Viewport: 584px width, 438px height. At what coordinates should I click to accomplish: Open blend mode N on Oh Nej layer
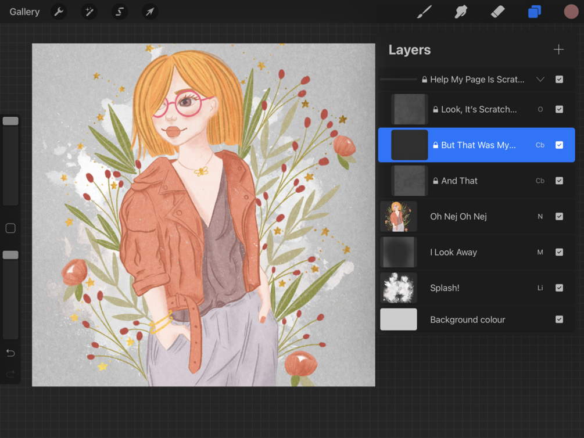(540, 217)
